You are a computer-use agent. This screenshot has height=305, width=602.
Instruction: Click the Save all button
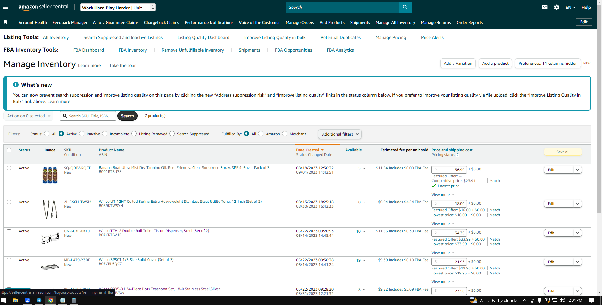563,152
